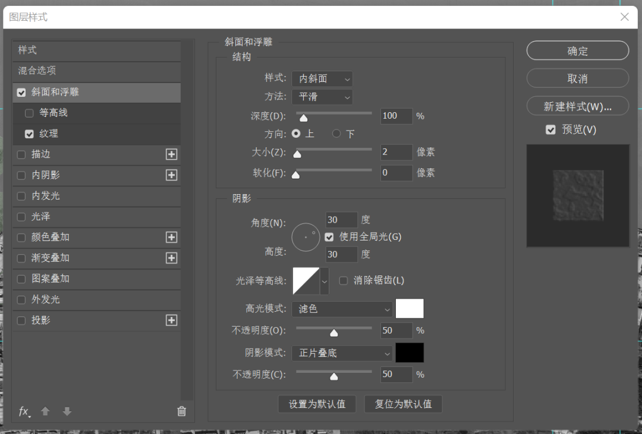Expand the 高光模式 滤色 dropdown

(342, 309)
